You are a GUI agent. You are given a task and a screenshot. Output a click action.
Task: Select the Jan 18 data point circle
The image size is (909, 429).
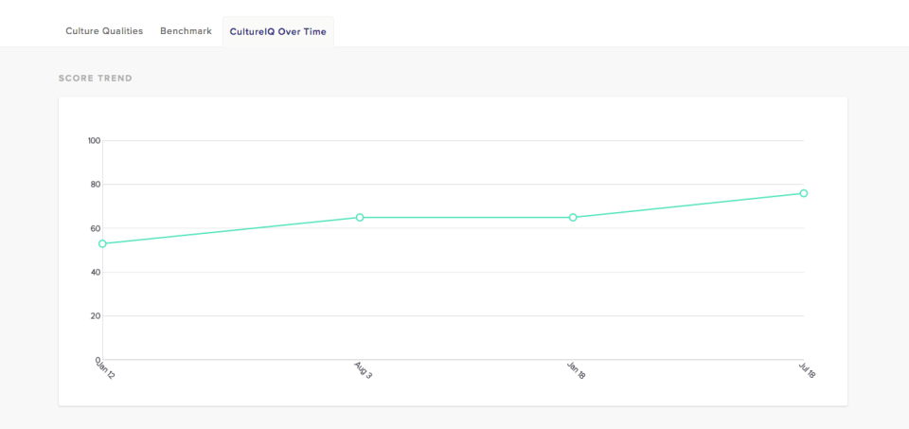click(x=573, y=217)
